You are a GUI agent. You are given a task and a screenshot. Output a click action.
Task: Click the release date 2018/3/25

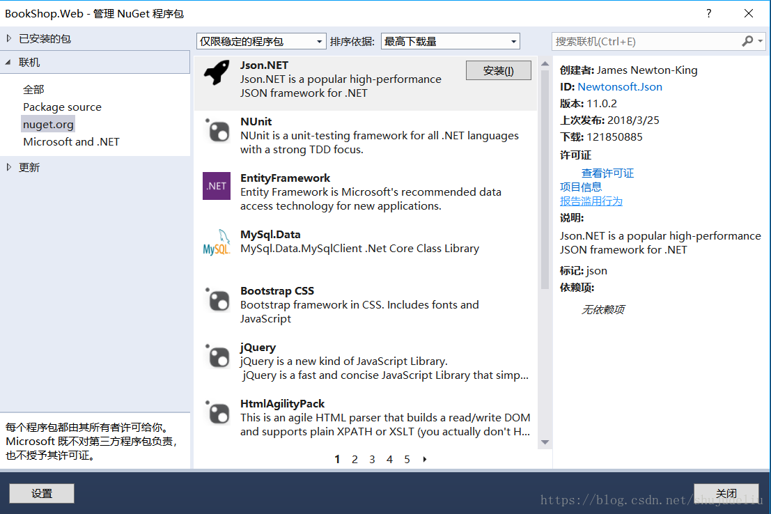point(633,120)
